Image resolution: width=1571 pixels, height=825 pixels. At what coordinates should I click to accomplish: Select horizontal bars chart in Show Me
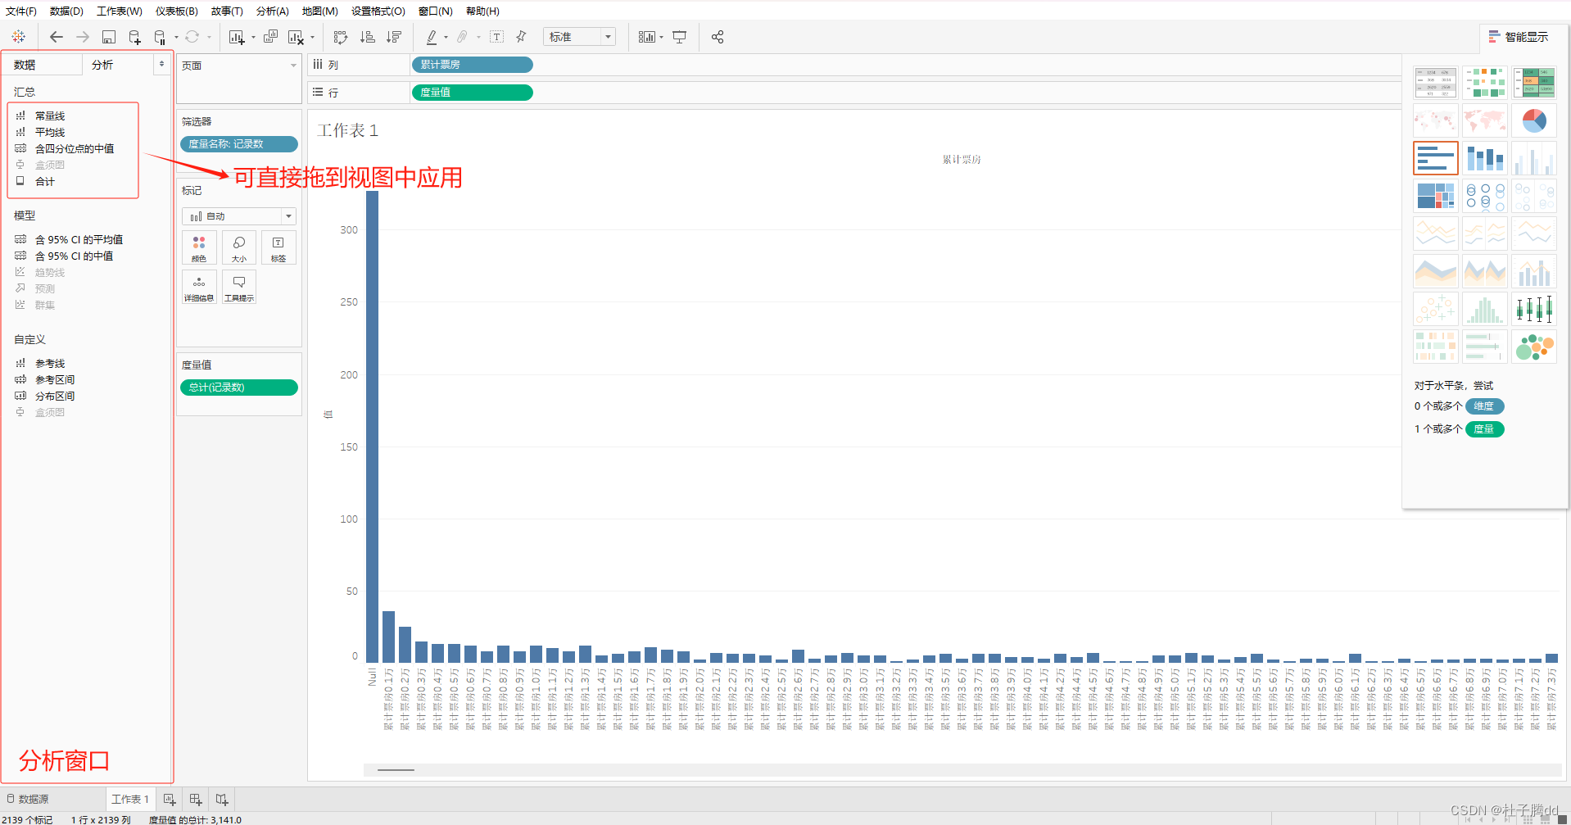click(x=1435, y=158)
